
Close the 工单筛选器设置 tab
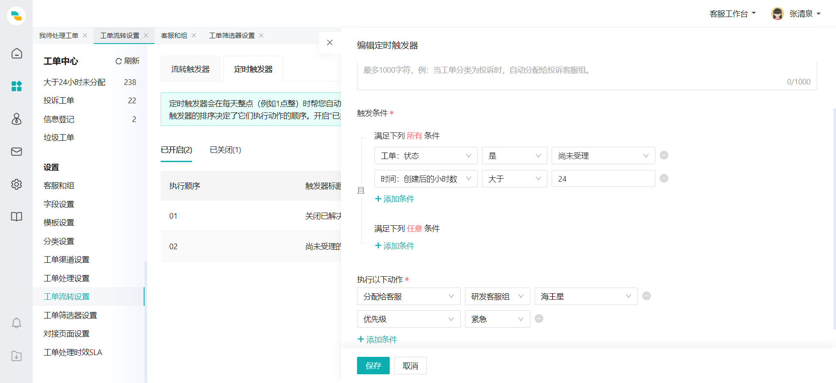tap(261, 35)
